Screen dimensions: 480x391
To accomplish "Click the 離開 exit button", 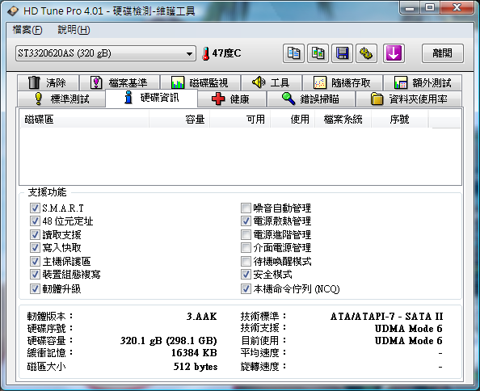I will click(442, 53).
